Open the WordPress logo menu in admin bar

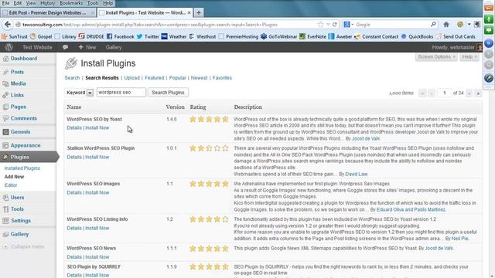[9, 47]
